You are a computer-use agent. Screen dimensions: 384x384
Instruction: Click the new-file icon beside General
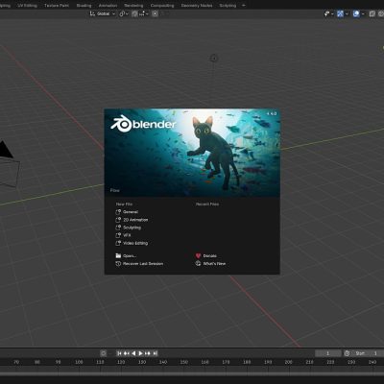click(118, 212)
